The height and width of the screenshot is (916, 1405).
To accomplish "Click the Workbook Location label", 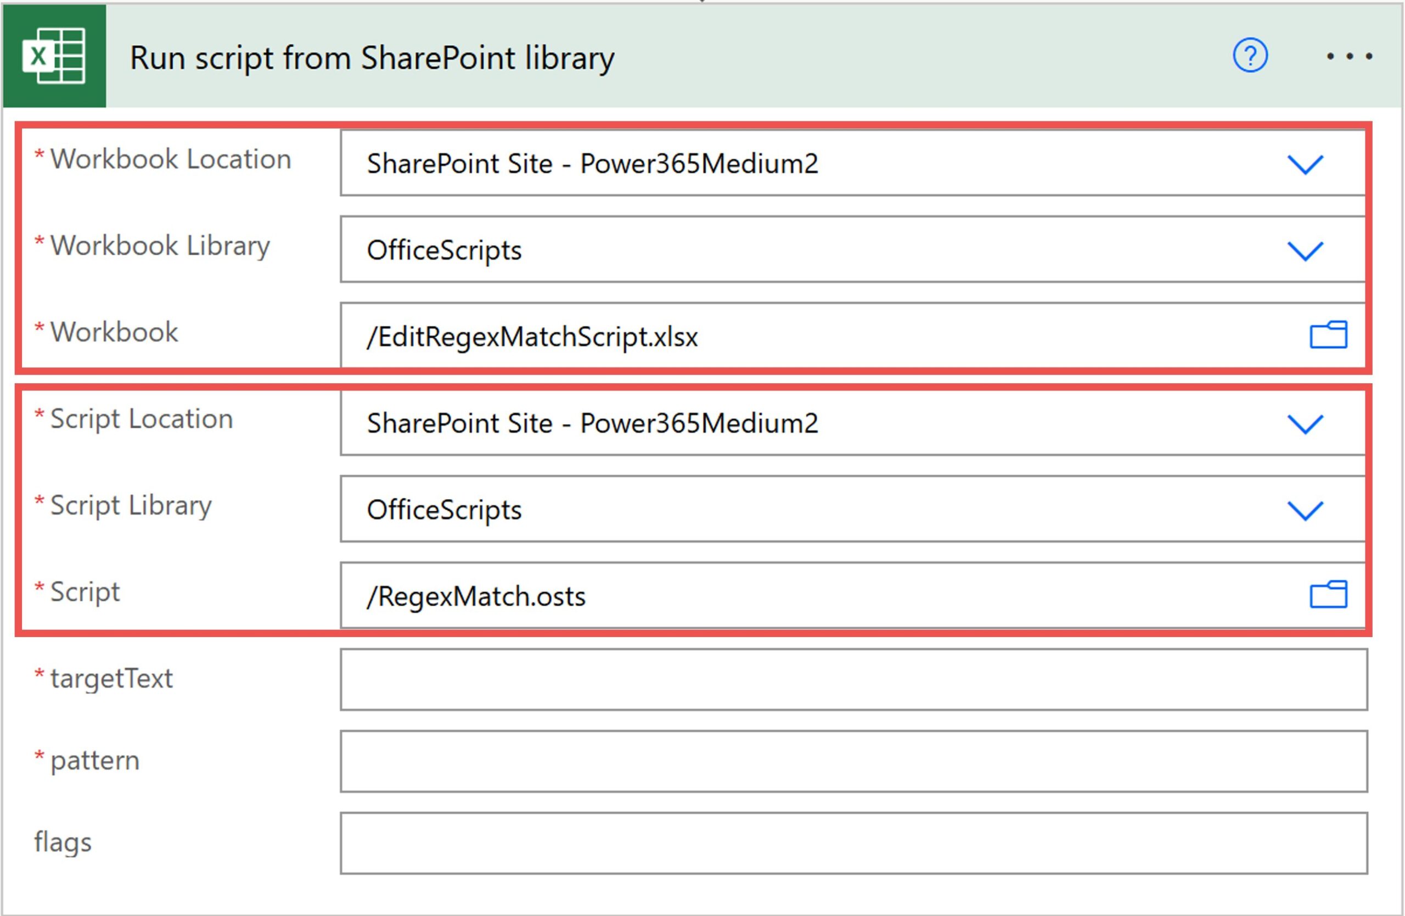I will [x=171, y=159].
